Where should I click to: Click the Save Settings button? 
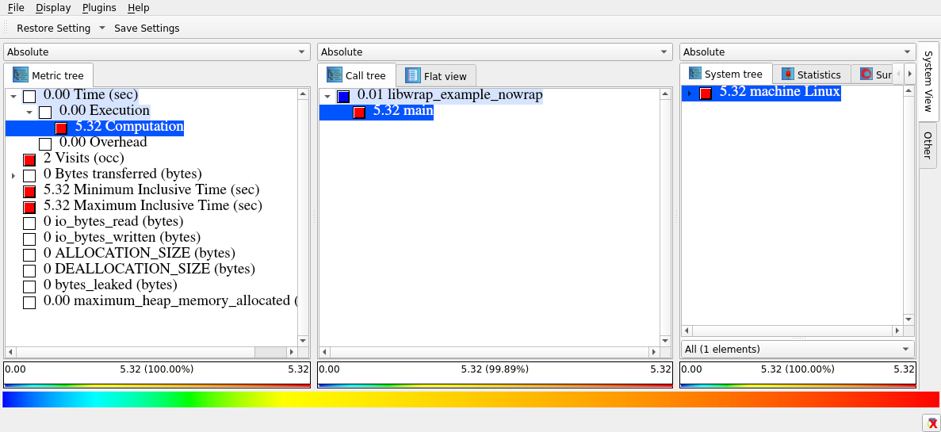point(147,29)
